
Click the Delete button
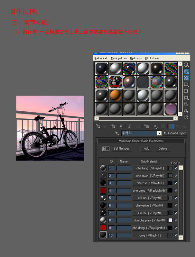163,149
